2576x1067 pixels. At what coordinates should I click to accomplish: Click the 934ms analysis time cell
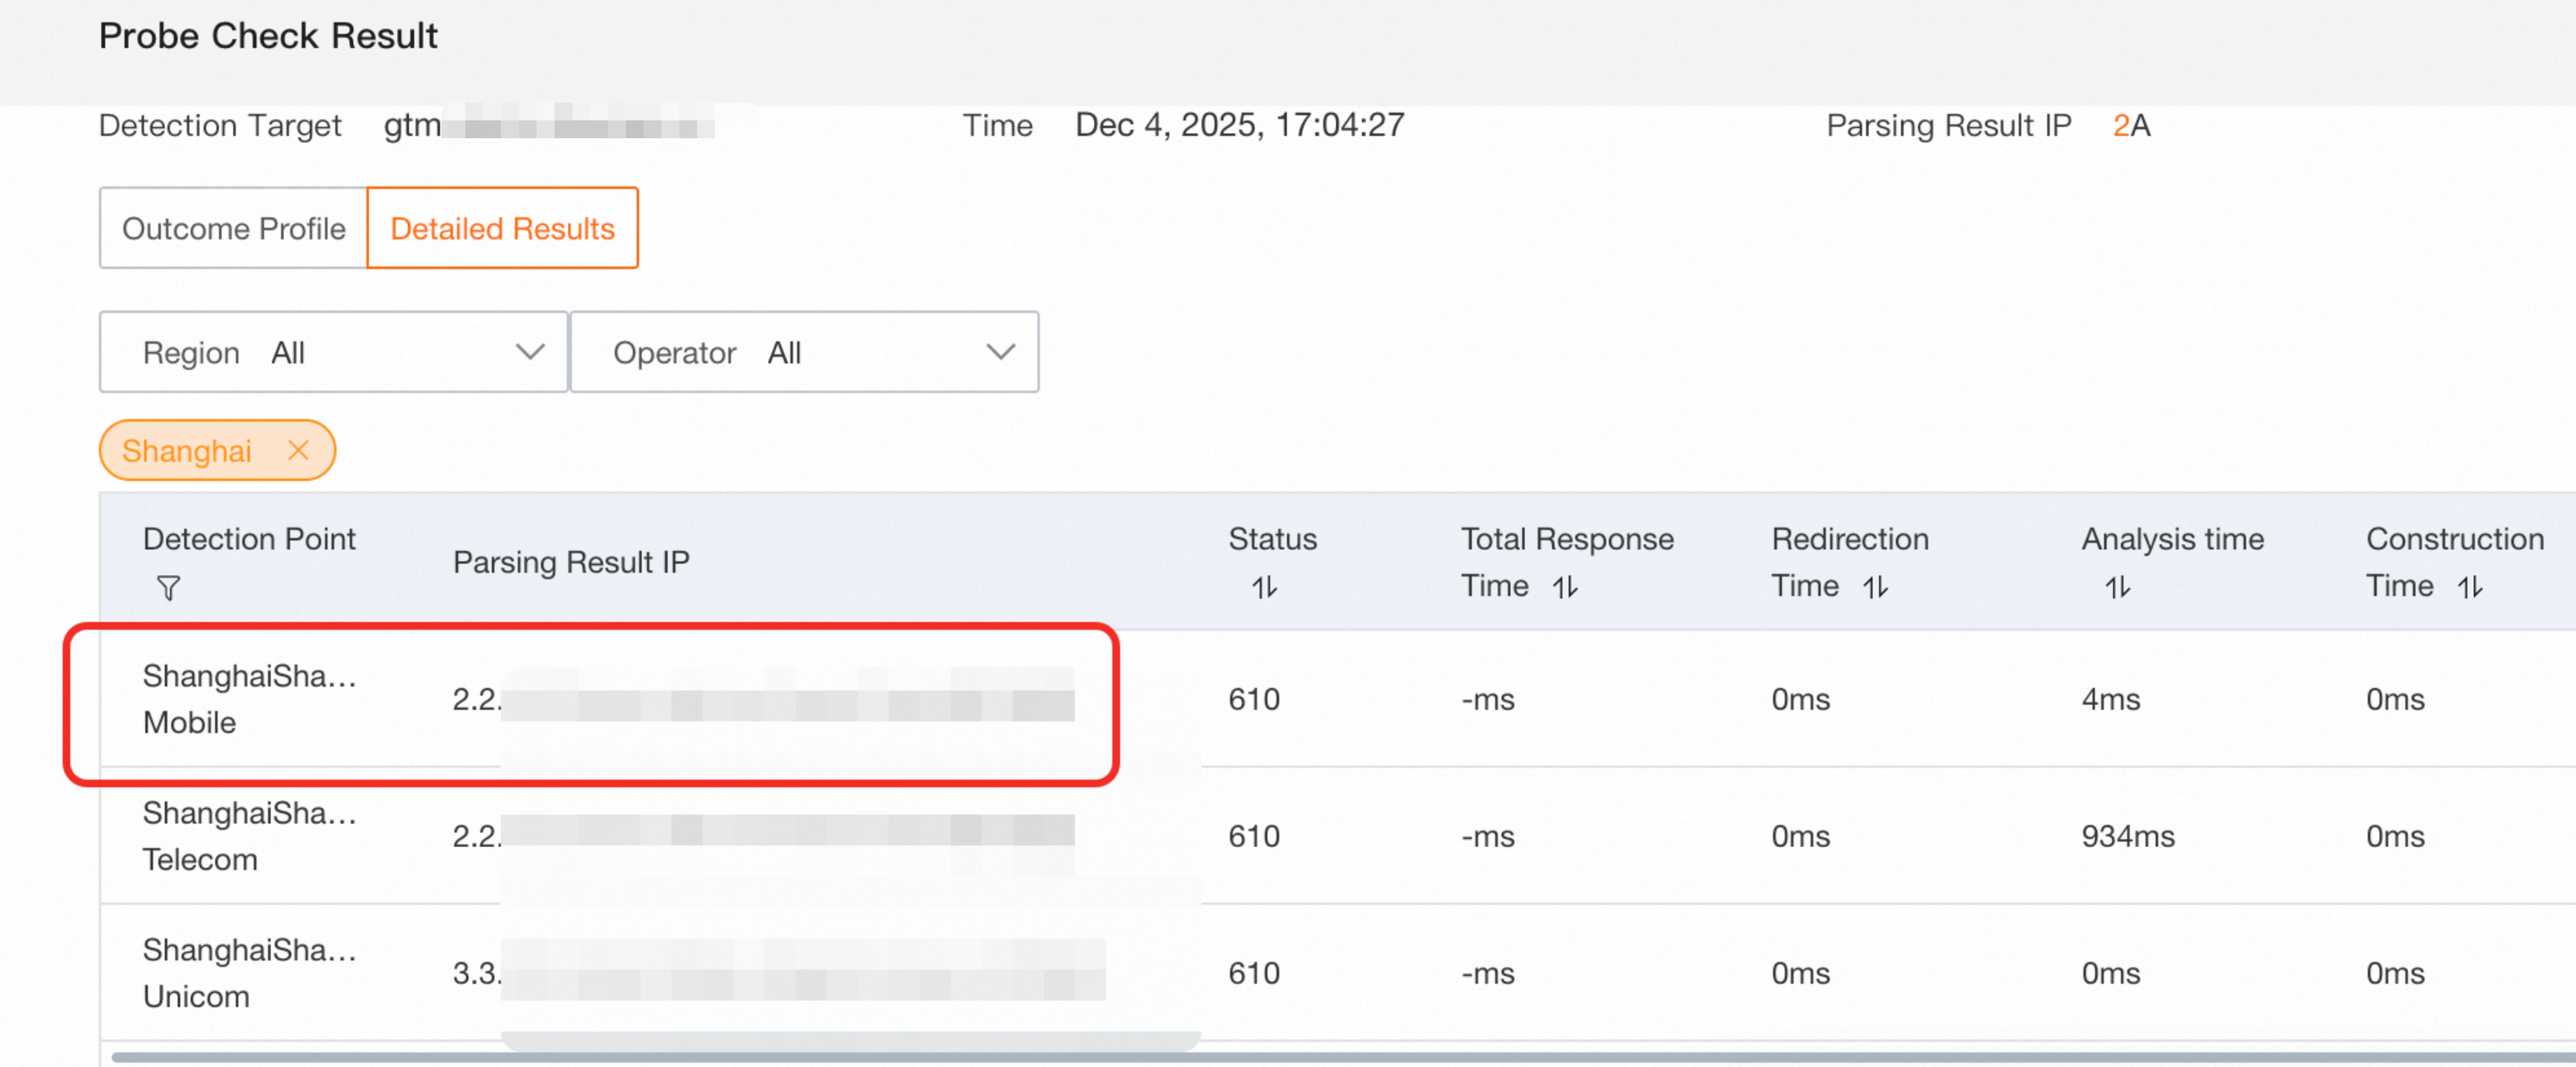2127,835
